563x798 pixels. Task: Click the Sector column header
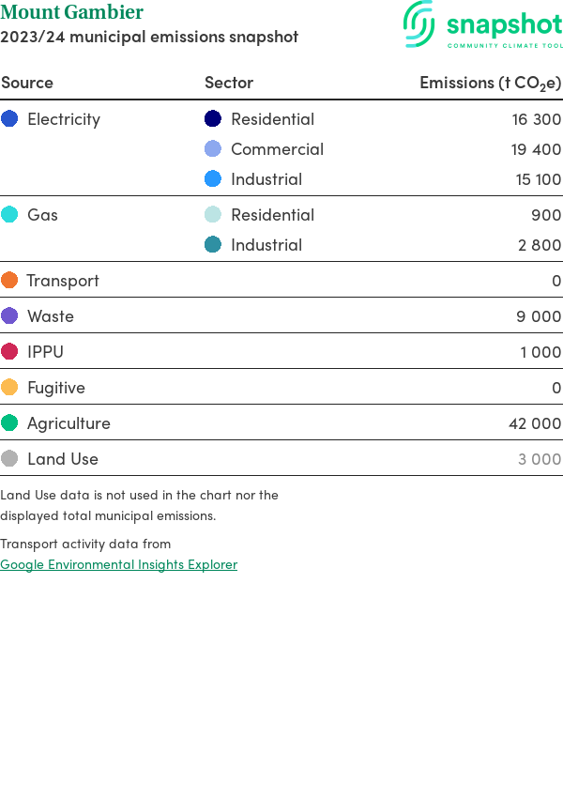point(229,83)
